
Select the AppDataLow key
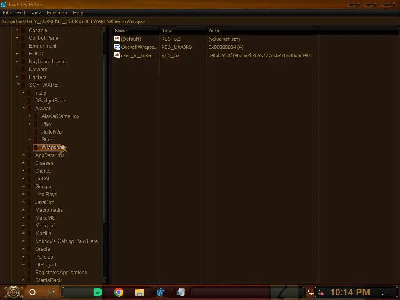[49, 155]
